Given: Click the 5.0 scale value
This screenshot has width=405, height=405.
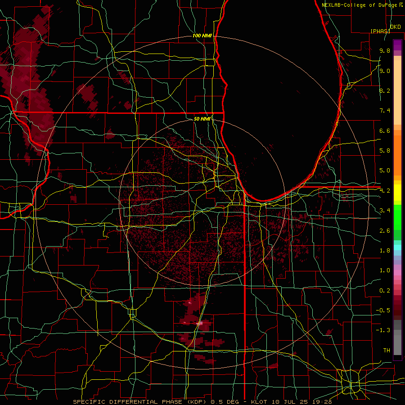Looking at the screenshot, I should (x=385, y=171).
